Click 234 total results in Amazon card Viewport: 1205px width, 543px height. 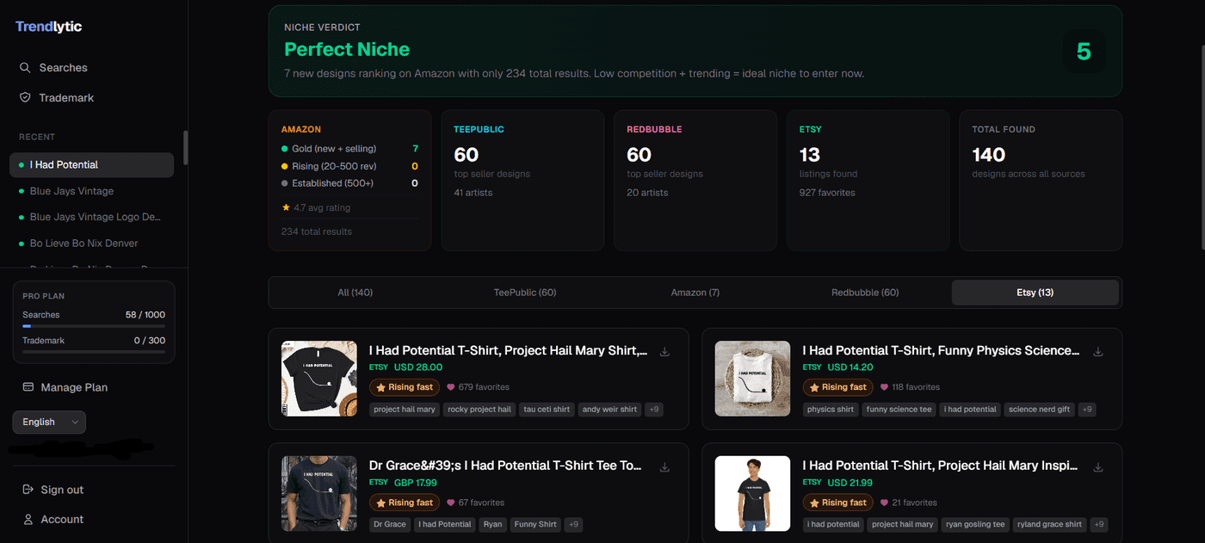click(317, 231)
